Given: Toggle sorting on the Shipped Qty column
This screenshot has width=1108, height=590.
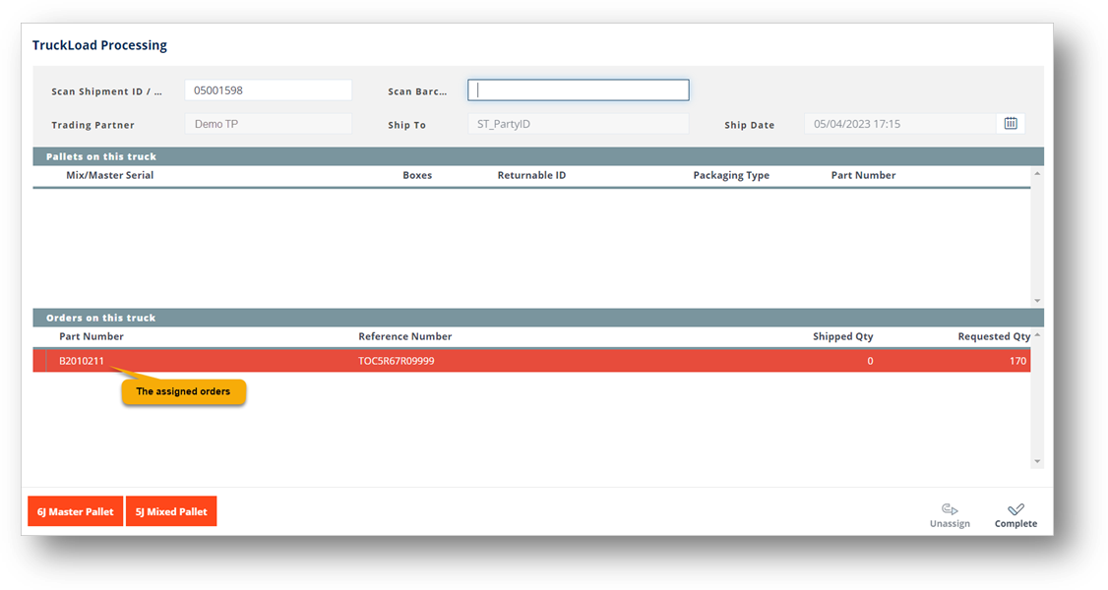Looking at the screenshot, I should 842,335.
